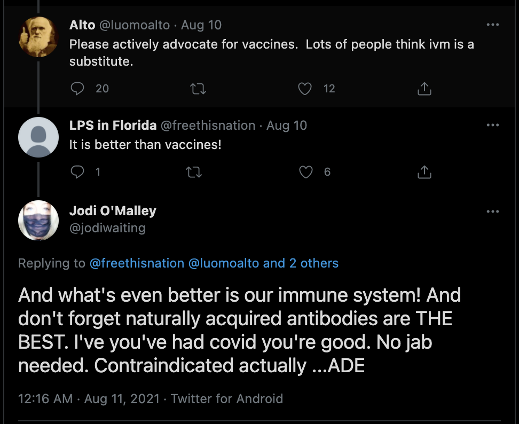Like the "It is better than vaccines!" tweet
The width and height of the screenshot is (519, 424).
pyautogui.click(x=306, y=171)
